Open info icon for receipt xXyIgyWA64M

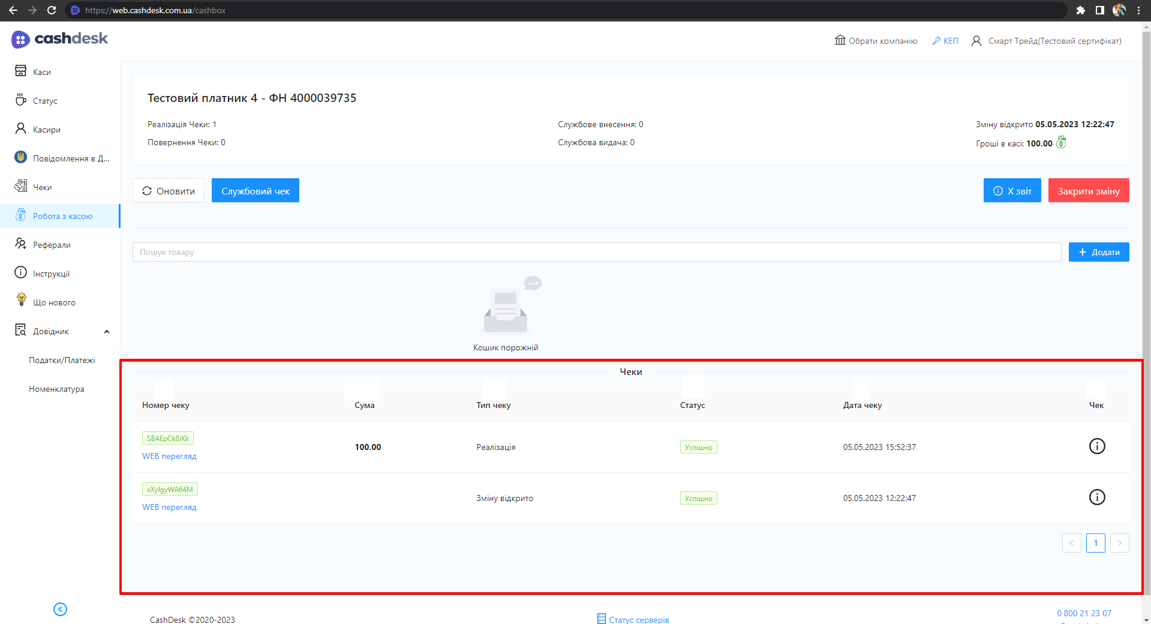tap(1096, 497)
